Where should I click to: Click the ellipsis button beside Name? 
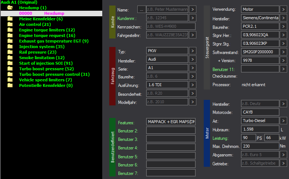point(142,9)
